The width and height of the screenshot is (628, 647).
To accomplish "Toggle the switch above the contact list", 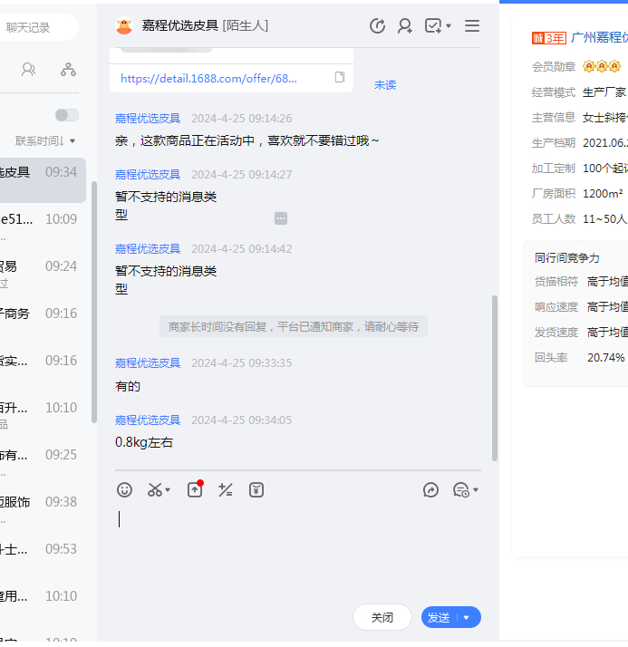I will click(x=66, y=115).
